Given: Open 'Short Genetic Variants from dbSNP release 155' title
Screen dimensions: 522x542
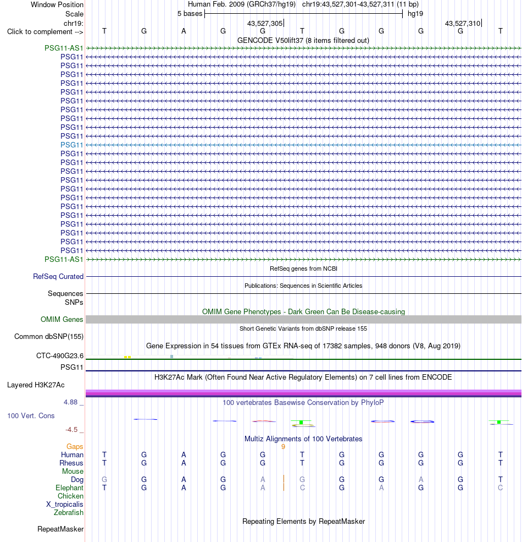Looking at the screenshot, I should point(303,329).
